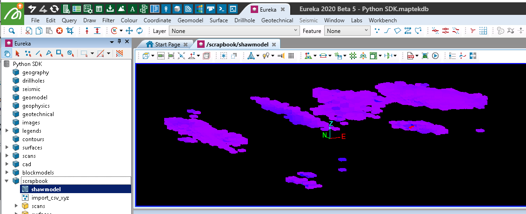The height and width of the screenshot is (214, 526).
Task: Close the Eureka explorer panel
Action: (x=127, y=41)
